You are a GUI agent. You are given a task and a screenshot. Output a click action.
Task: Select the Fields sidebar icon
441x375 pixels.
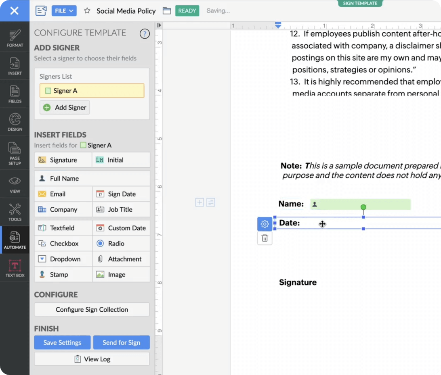pos(15,94)
